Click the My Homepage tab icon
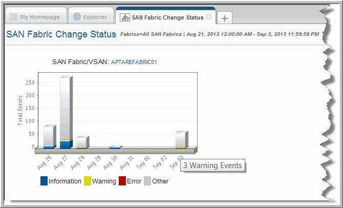 coord(13,17)
